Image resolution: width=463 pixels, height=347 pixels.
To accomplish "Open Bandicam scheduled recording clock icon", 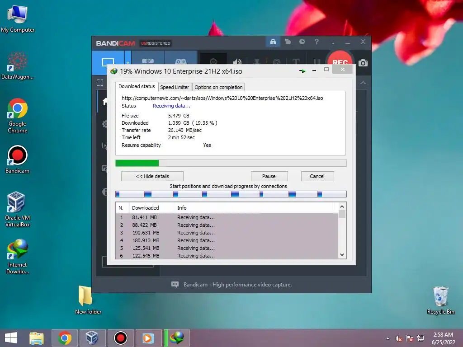I will (x=302, y=42).
